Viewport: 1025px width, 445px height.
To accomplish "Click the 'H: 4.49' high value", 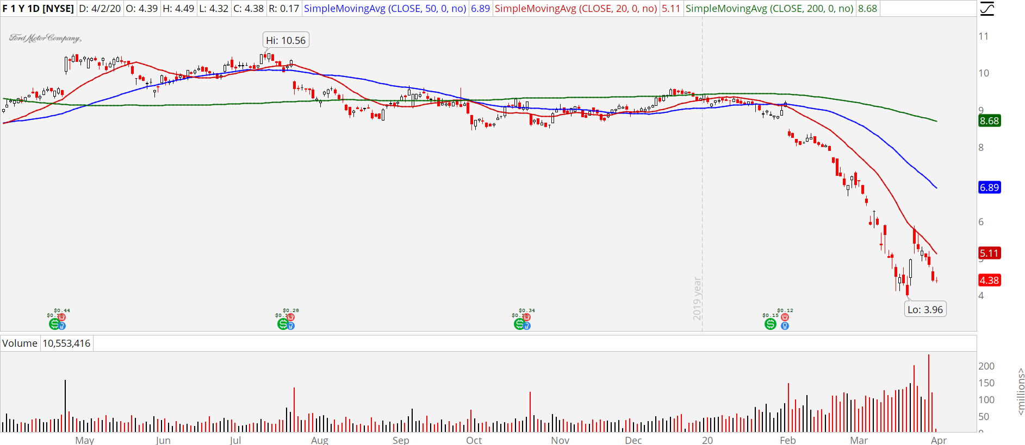I will tap(178, 9).
